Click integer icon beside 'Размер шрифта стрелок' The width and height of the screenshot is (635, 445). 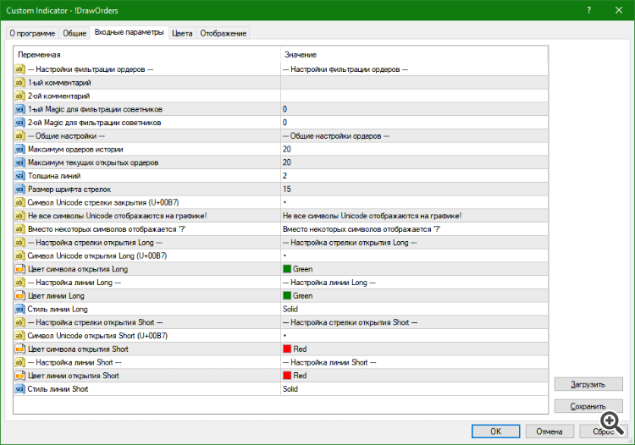coord(19,190)
